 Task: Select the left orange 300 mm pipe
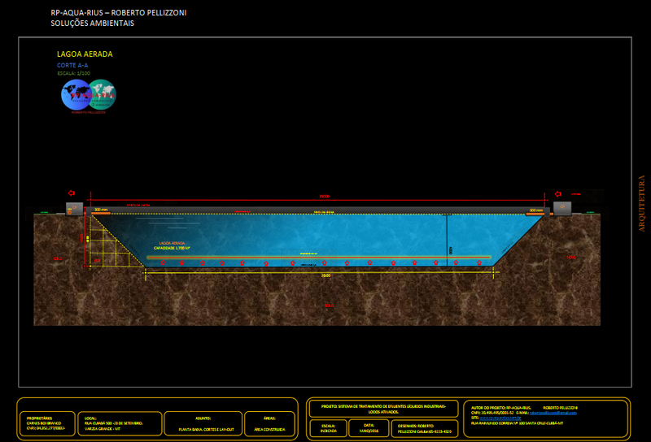[101, 213]
